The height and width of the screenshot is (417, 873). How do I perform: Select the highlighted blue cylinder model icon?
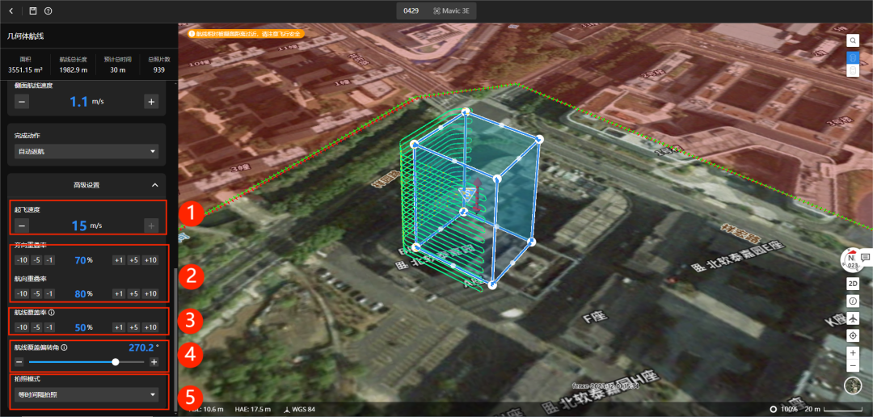coord(853,57)
